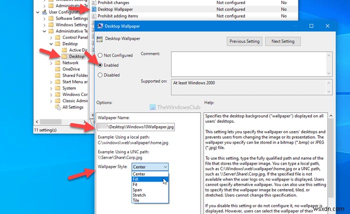Select the OneDrive tree item label
Viewport: 350px width, 214px height.
coord(71,69)
